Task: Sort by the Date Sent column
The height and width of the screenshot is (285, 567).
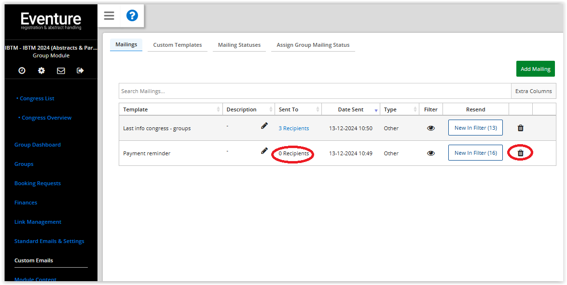Action: 351,109
